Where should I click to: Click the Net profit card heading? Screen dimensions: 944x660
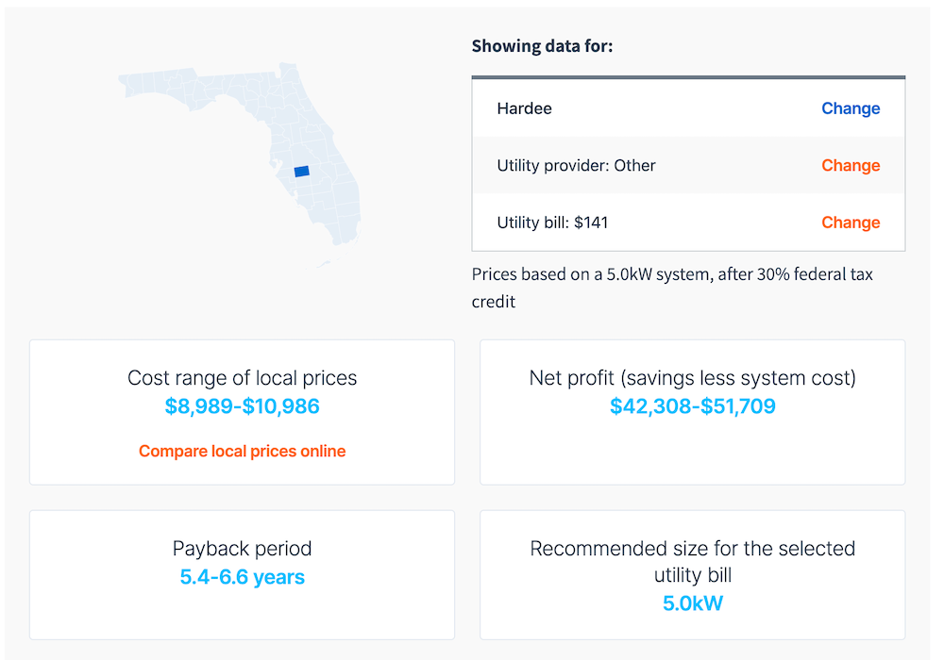tap(692, 378)
